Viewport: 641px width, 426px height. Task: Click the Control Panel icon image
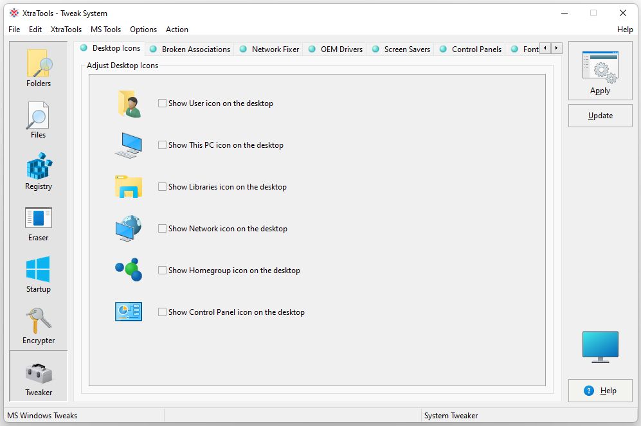pyautogui.click(x=129, y=312)
